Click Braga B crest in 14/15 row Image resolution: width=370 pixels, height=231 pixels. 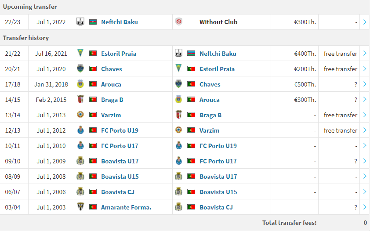coord(80,99)
